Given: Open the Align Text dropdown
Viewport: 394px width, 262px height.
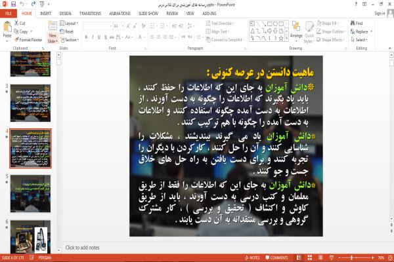Looking at the screenshot, I should (x=217, y=31).
